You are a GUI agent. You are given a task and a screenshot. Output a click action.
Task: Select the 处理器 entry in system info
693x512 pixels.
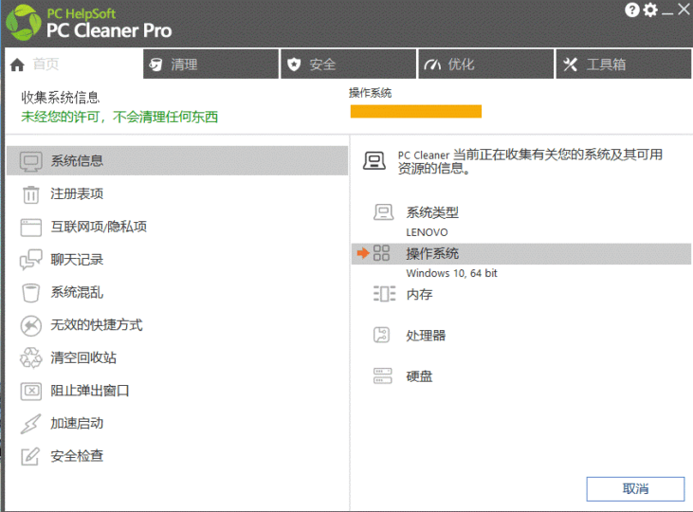click(x=426, y=336)
